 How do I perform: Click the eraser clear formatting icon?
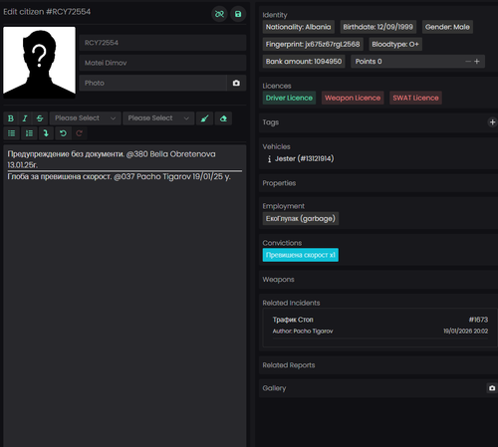pyautogui.click(x=223, y=118)
